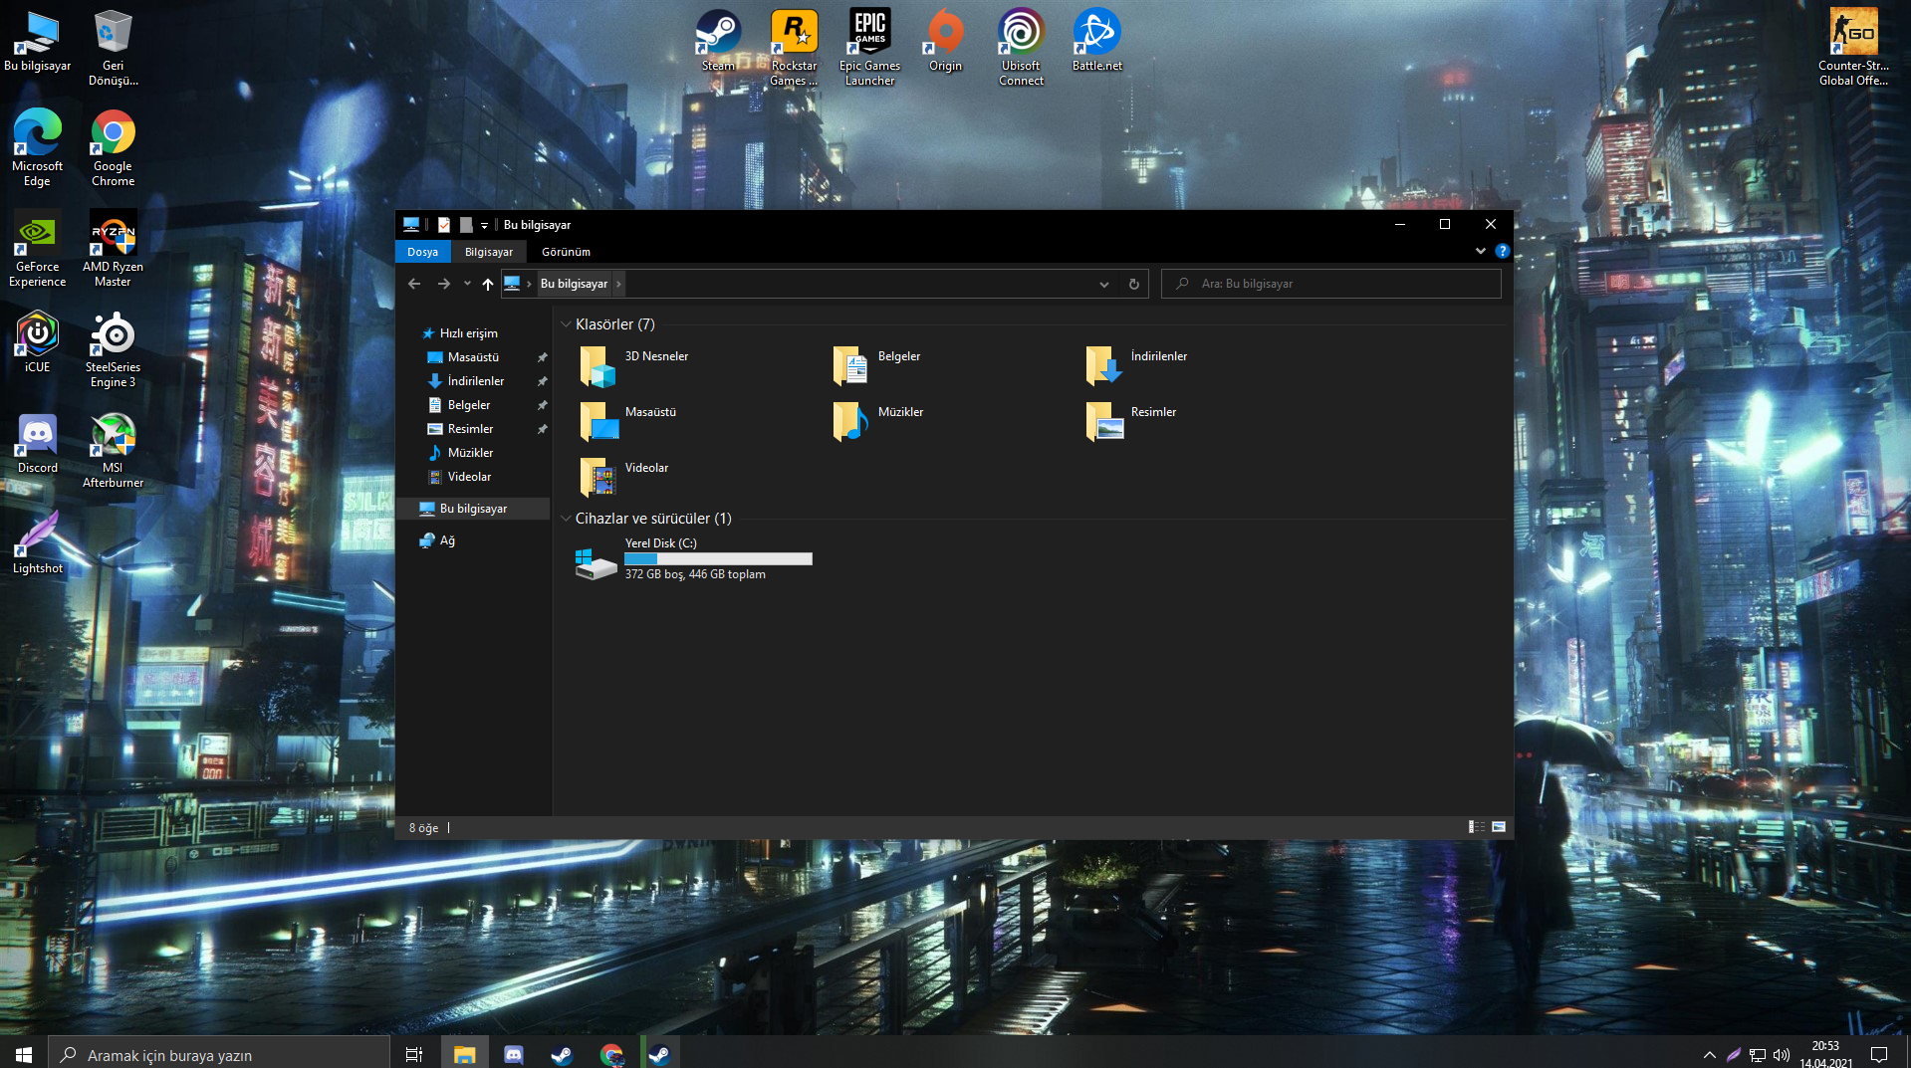
Task: Click the properties checkmark in quick access toolbar
Action: click(444, 225)
